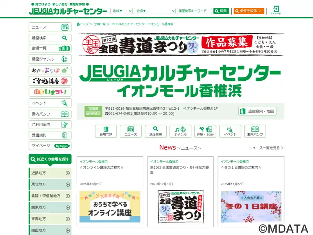Focus the 講座検索キーワード input field
Image resolution: width=313 pixels, height=235 pixels.
[x=194, y=11]
